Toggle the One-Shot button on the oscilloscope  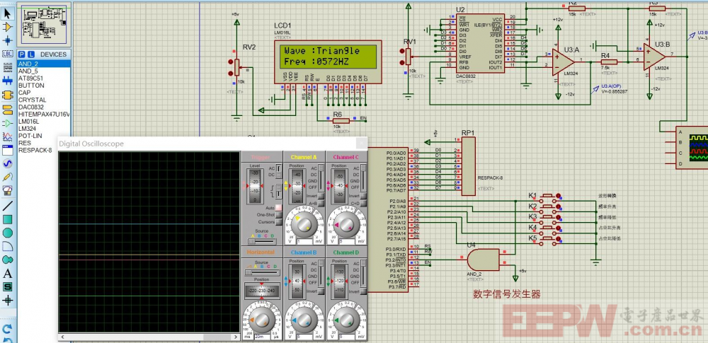pos(278,215)
